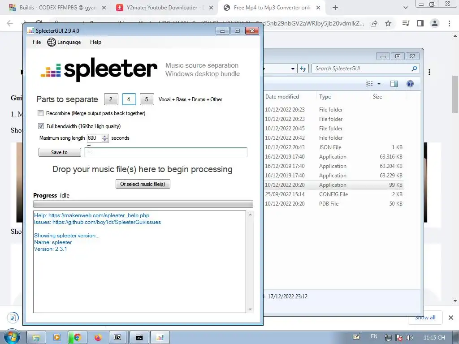The height and width of the screenshot is (344, 459).
Task: Decrease maximum song length with down arrow
Action: click(105, 140)
